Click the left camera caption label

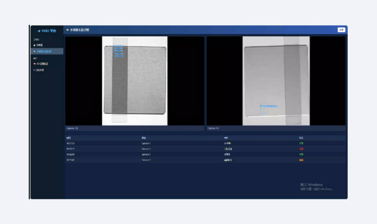(72, 128)
